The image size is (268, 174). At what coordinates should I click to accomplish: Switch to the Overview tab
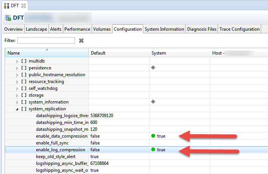point(13,29)
